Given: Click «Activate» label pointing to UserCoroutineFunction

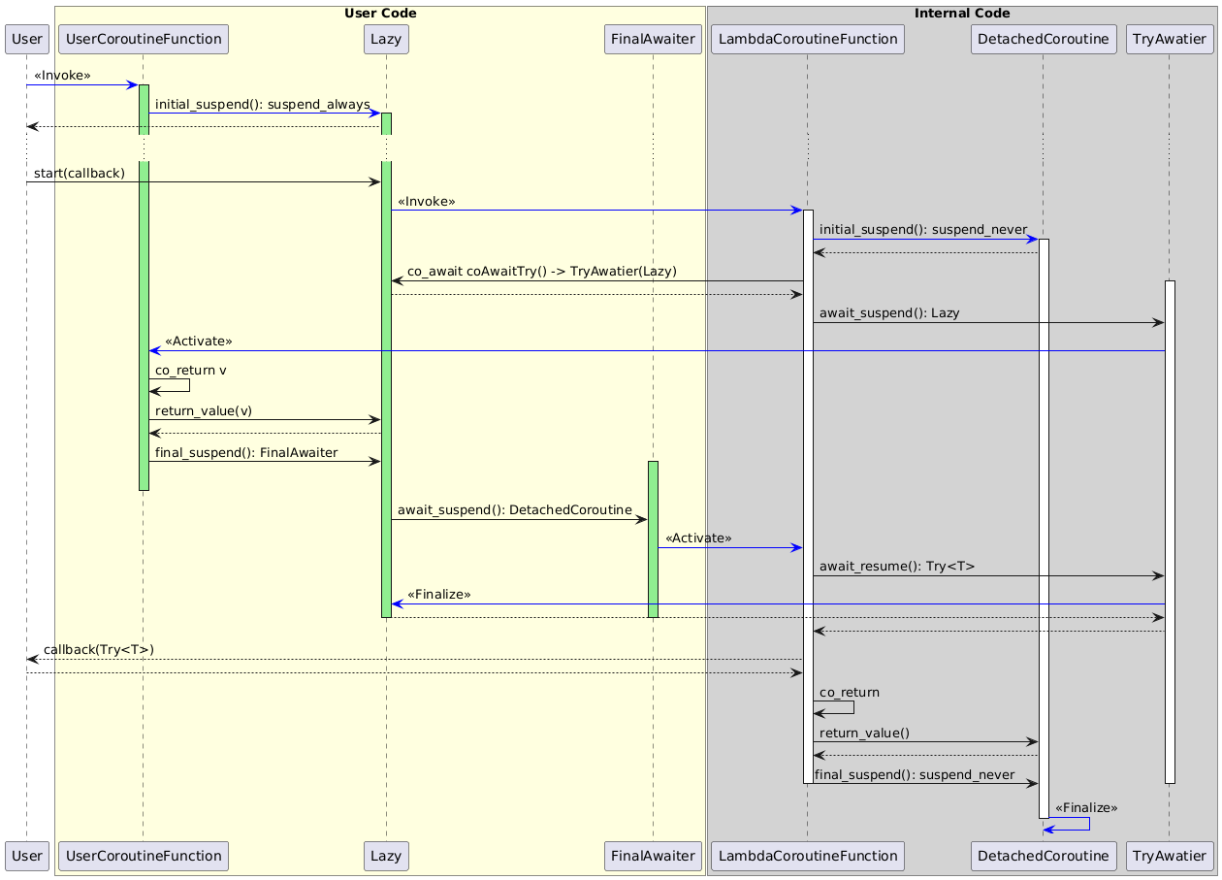Looking at the screenshot, I should coord(199,341).
